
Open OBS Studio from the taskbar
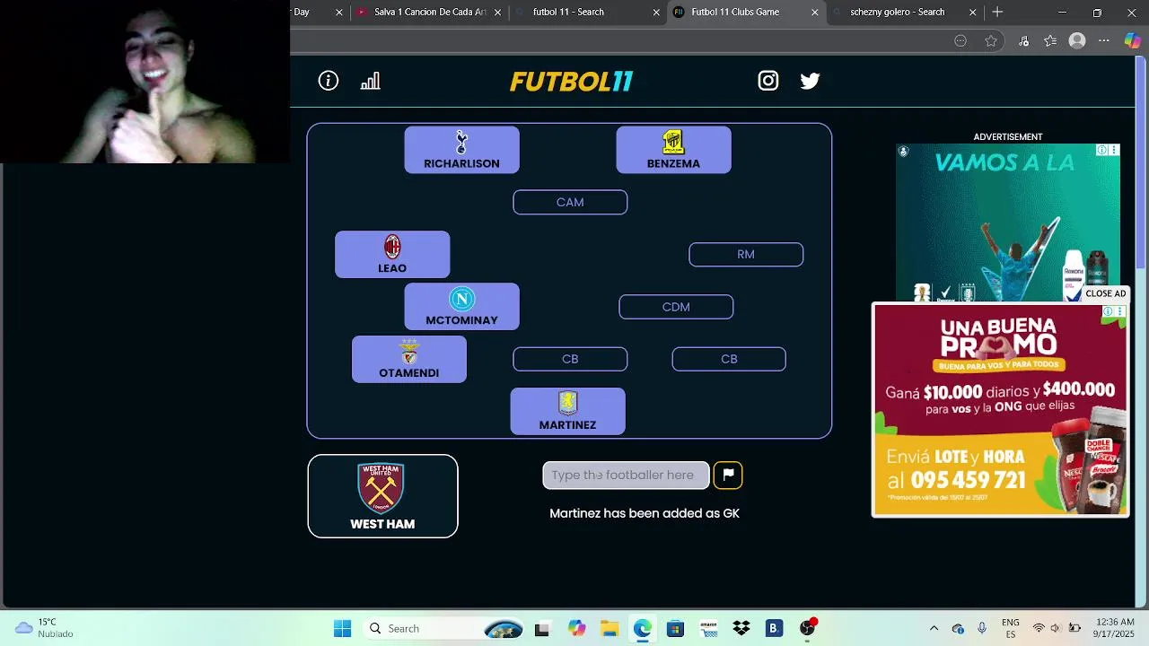click(x=808, y=628)
